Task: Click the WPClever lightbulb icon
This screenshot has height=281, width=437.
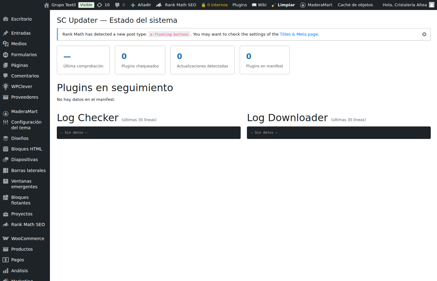Action: (6, 86)
